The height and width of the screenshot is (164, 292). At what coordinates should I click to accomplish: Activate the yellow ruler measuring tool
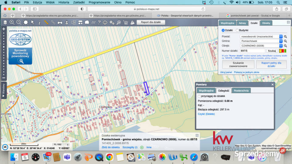coord(46,22)
